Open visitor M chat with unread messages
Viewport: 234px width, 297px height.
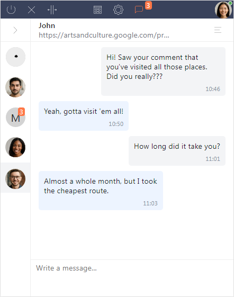point(15,118)
